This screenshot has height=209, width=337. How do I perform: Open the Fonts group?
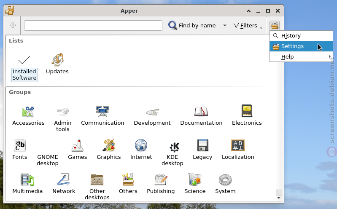(20, 150)
